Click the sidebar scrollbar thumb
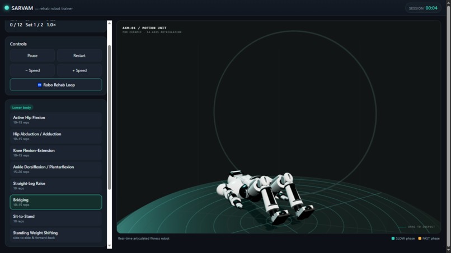The height and width of the screenshot is (253, 451). [109, 117]
